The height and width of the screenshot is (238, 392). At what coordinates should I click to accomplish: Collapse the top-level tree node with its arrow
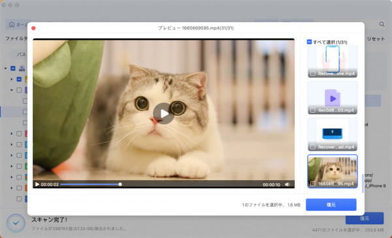click(x=5, y=68)
